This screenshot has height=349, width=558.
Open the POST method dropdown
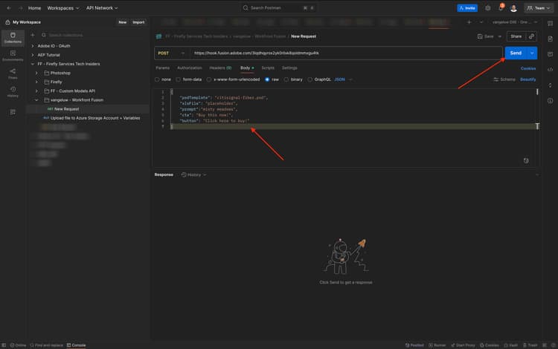[x=171, y=53]
